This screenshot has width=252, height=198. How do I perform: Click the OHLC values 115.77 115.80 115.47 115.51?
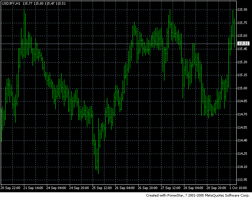click(x=44, y=3)
